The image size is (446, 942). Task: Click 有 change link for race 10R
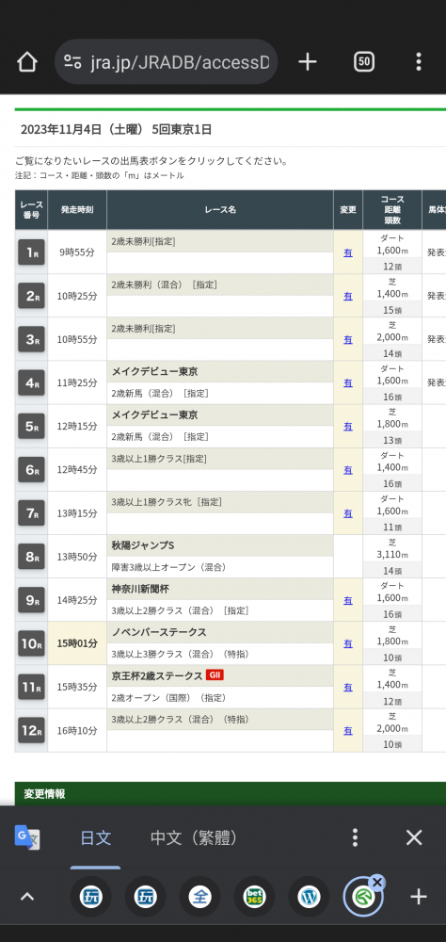pos(348,643)
